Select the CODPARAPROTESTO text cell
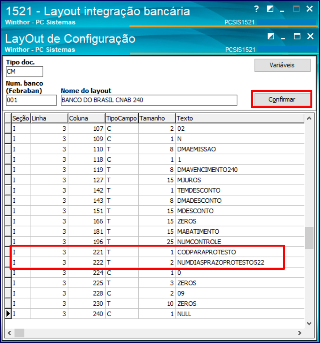Screen dimensions: 320x343 coord(240,252)
